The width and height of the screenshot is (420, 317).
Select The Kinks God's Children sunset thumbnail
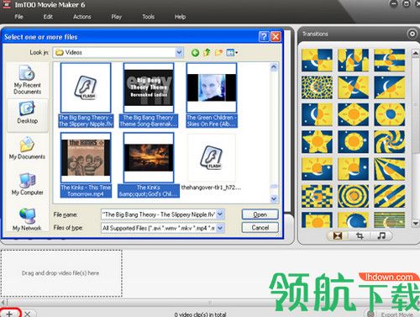(x=149, y=157)
